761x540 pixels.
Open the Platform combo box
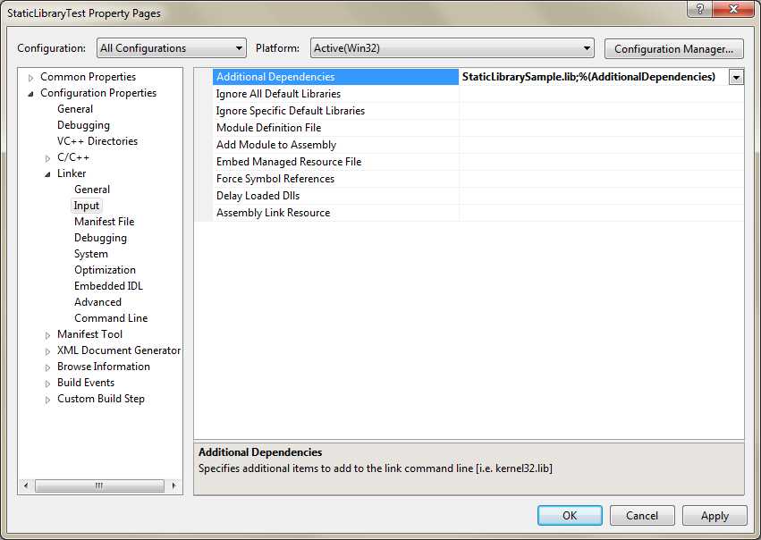452,48
